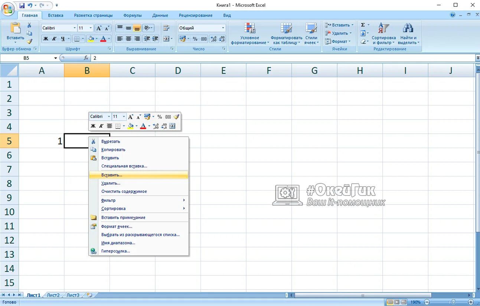
Task: Click ribbon decrease indent icon
Action: point(147,39)
